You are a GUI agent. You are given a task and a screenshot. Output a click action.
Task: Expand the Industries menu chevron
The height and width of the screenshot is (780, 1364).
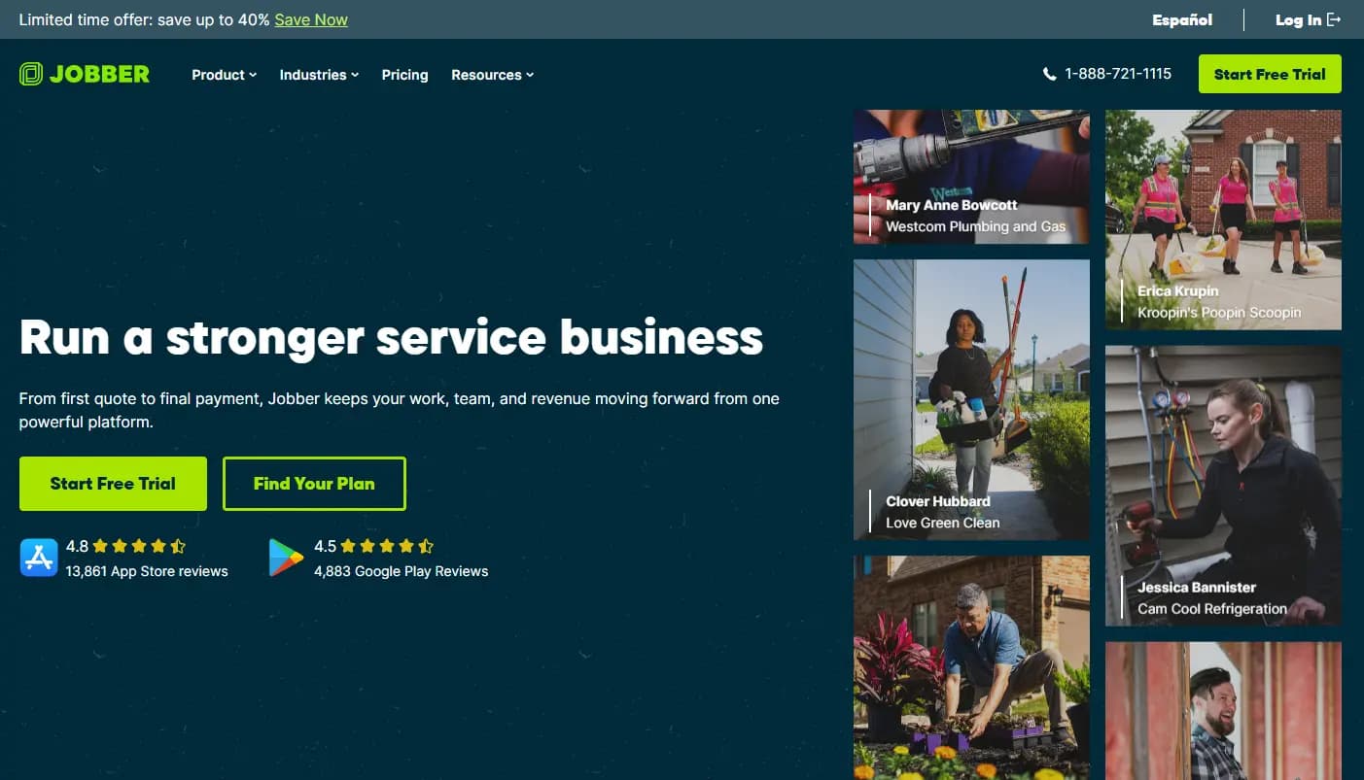355,75
